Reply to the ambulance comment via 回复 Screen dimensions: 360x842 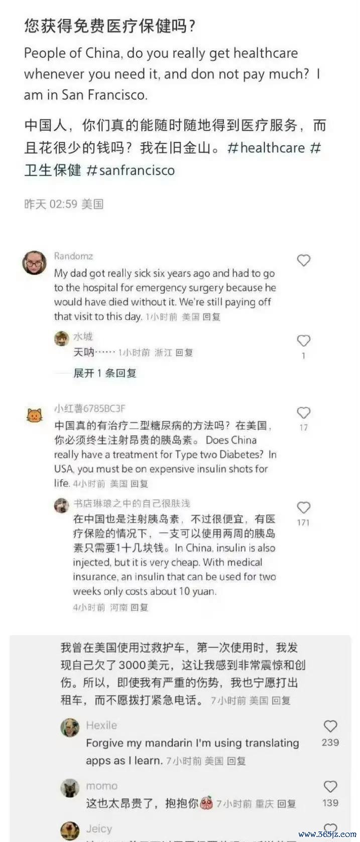(x=281, y=700)
